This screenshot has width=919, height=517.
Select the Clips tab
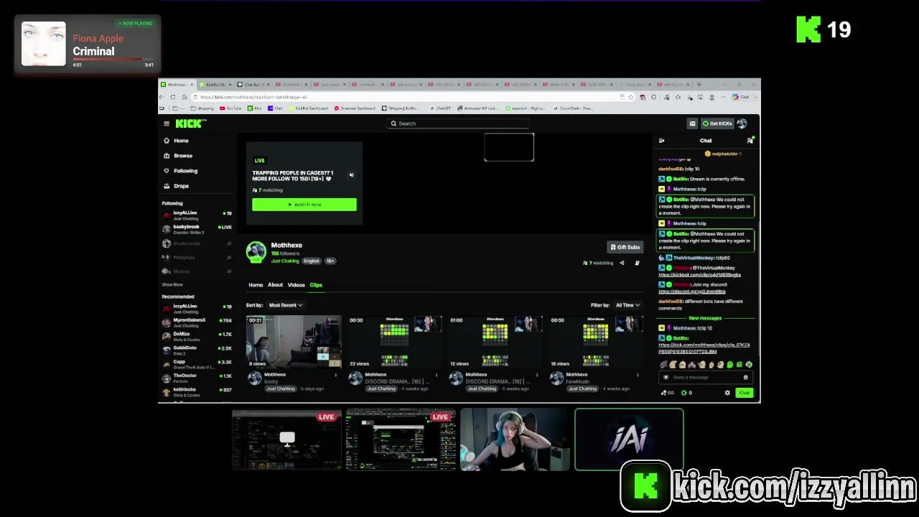point(316,285)
